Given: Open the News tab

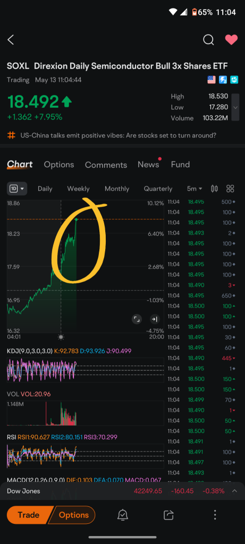Looking at the screenshot, I should [148, 165].
